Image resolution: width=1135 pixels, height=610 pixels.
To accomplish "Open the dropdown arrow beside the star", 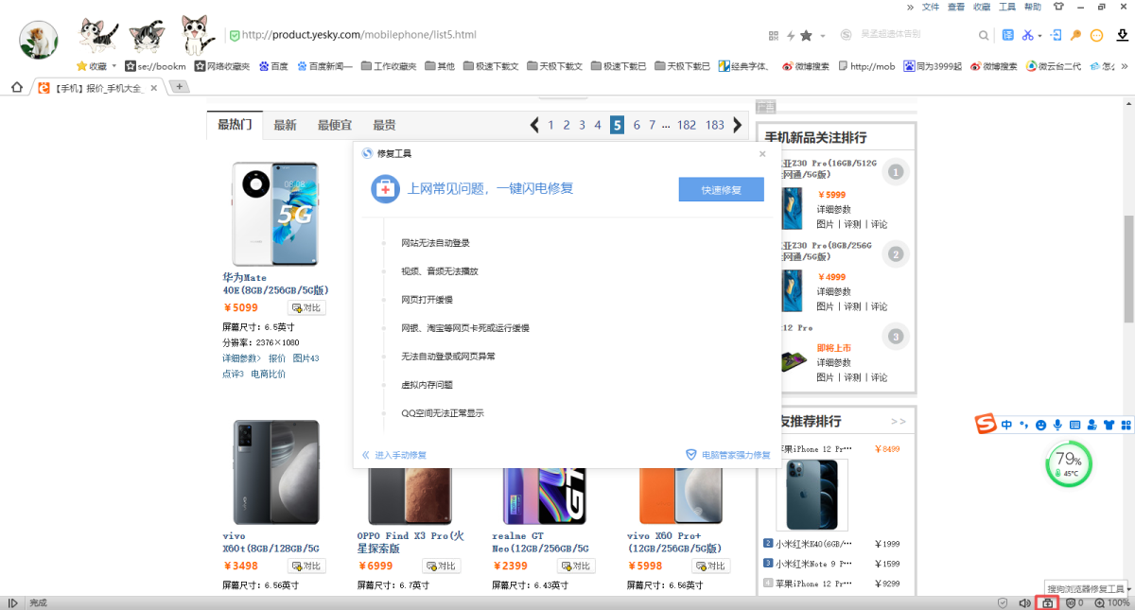I will pyautogui.click(x=822, y=36).
